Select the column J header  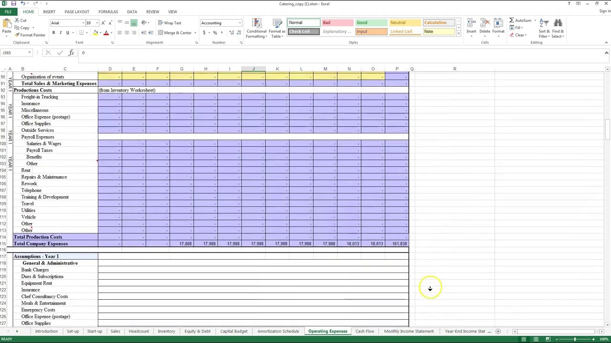[x=253, y=69]
